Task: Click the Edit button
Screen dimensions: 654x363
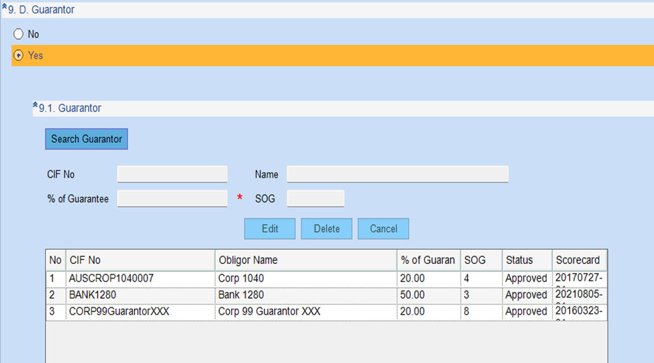Action: point(269,229)
